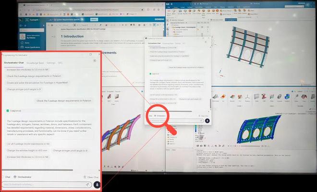Toggle the green Completed checkbox
Image resolution: width=317 pixels, height=192 pixels.
click(x=8, y=110)
